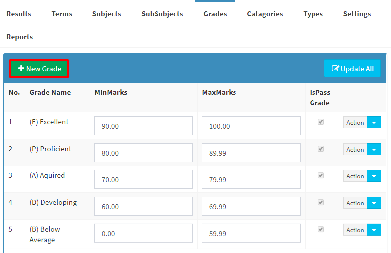
Task: Edit MaxMarks field showing 100.00
Action: (x=251, y=126)
